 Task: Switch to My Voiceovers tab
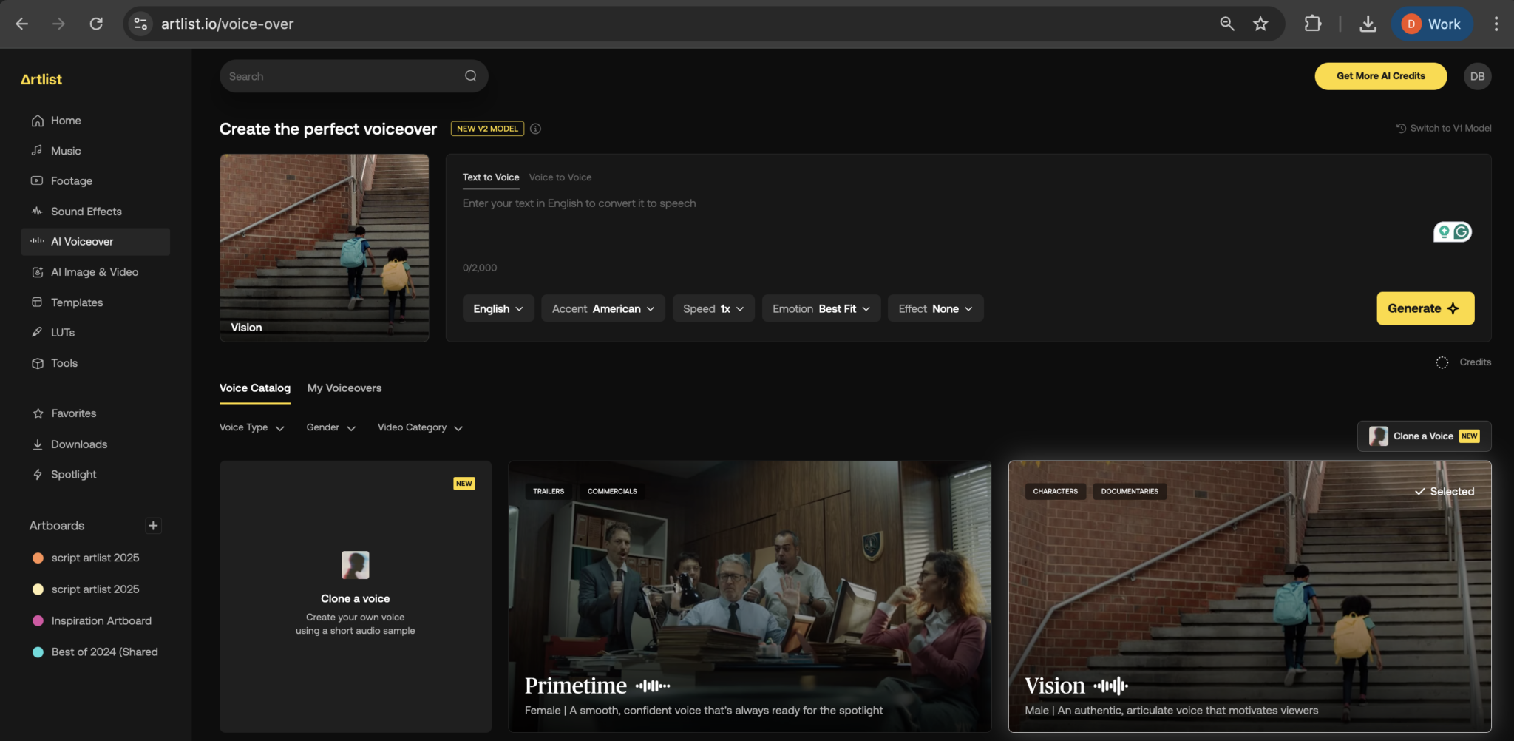pyautogui.click(x=344, y=388)
